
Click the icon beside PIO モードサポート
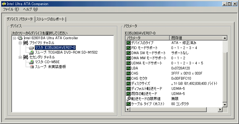(128, 48)
